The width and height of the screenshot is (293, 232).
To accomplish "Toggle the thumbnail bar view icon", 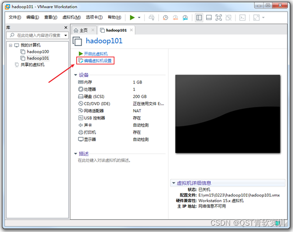I will click(209, 17).
